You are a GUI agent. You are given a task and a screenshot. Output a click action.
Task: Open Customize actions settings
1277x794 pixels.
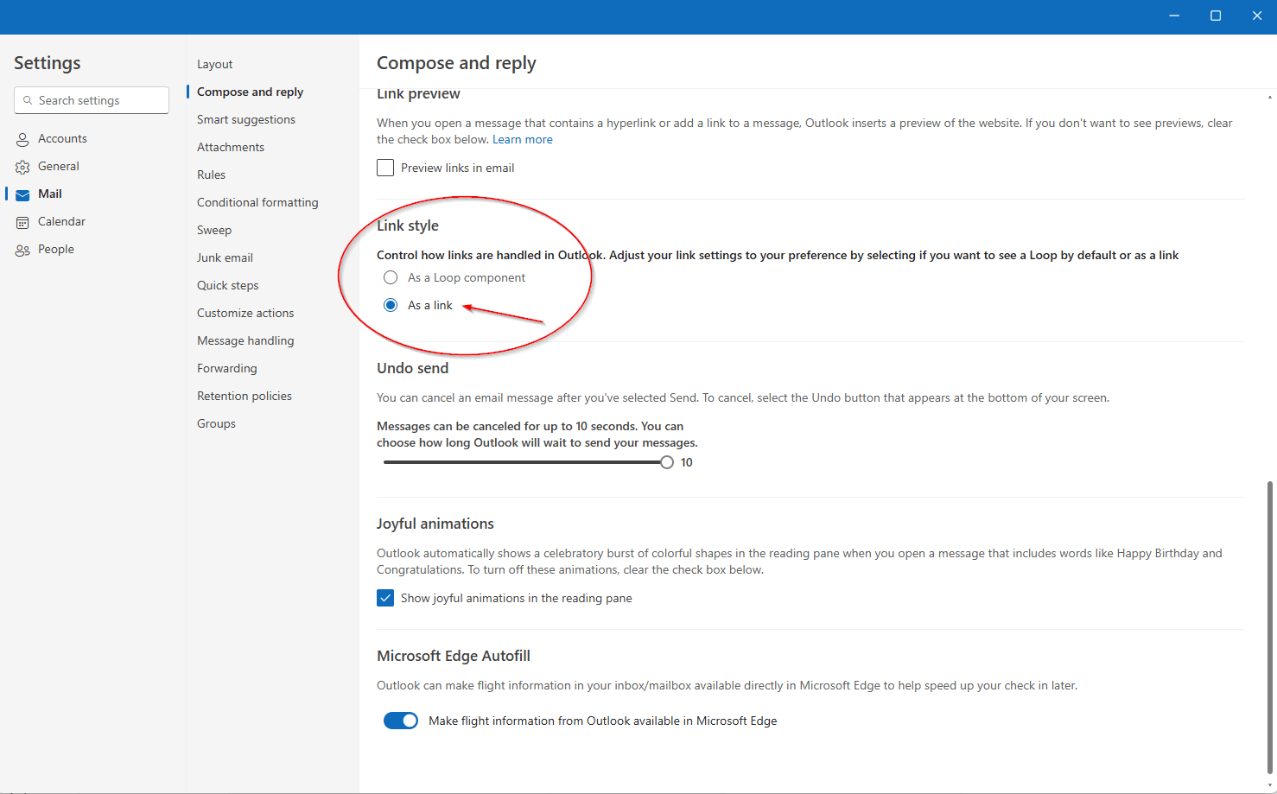click(245, 313)
